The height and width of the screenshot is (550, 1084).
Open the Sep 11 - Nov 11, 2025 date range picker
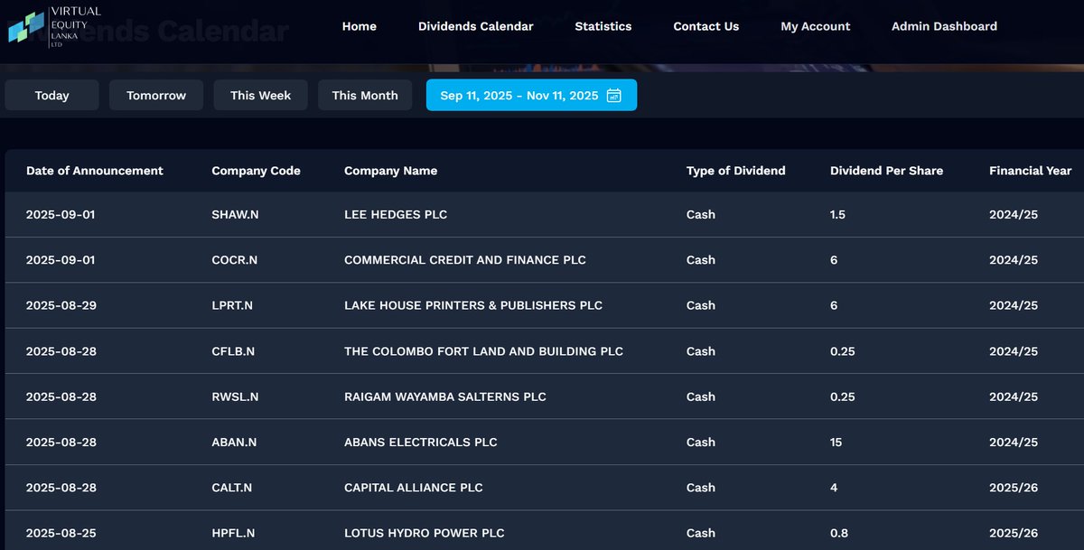[x=531, y=96]
